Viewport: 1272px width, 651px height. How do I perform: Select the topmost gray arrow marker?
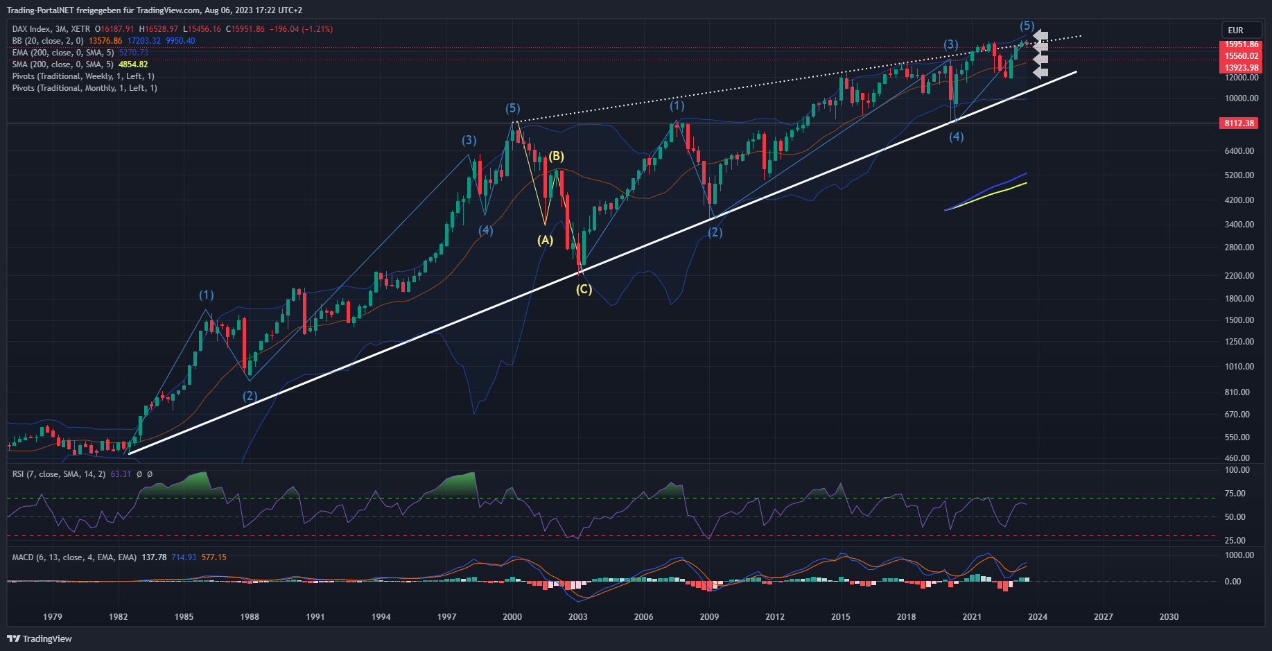click(x=1041, y=35)
